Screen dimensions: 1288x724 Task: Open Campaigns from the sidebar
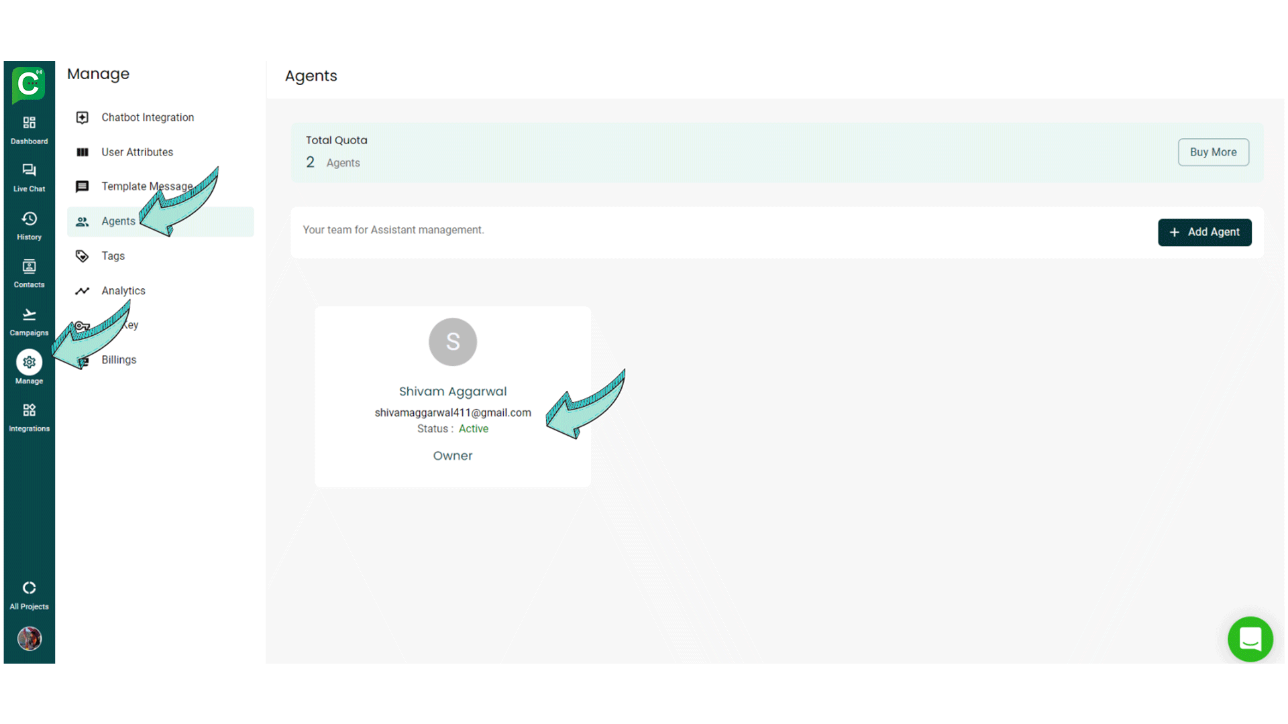[x=29, y=321]
